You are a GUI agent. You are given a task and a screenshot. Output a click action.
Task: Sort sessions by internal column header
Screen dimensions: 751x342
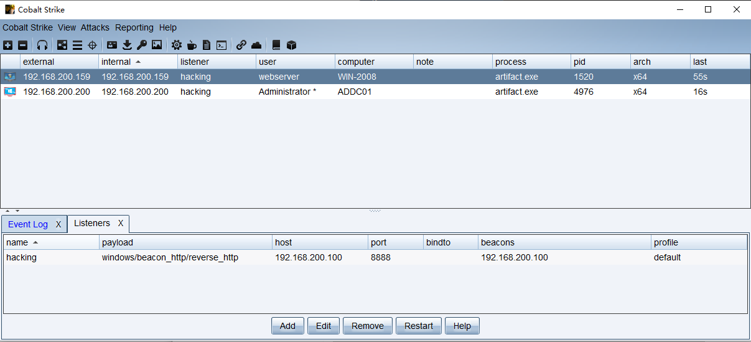[138, 62]
